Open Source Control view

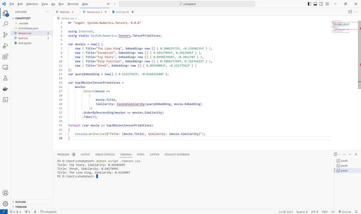click(6, 34)
